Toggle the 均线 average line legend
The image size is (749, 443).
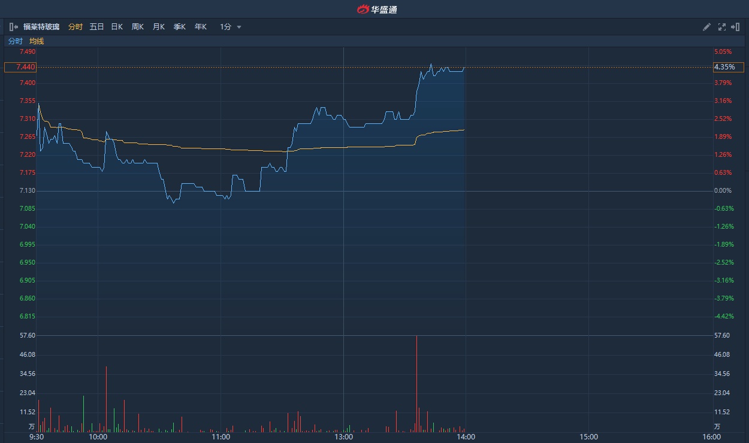tap(37, 41)
